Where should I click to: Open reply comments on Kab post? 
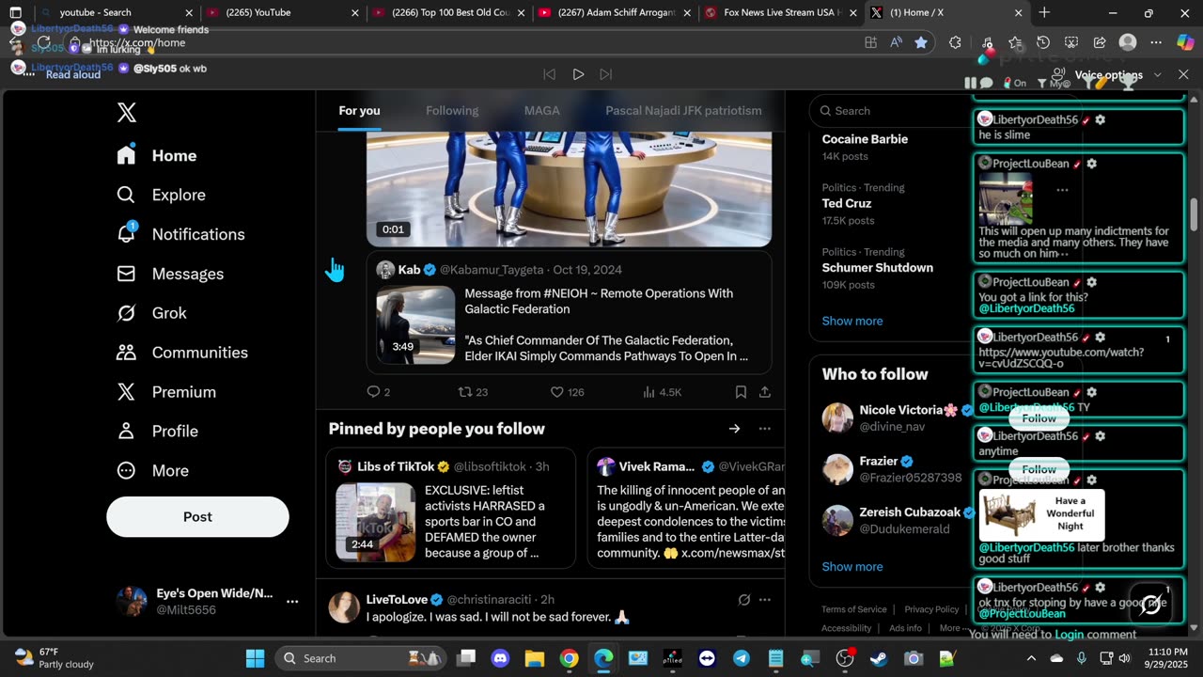coord(373,392)
